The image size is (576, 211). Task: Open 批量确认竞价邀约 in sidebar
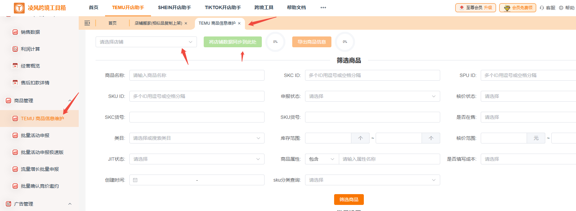click(x=39, y=186)
